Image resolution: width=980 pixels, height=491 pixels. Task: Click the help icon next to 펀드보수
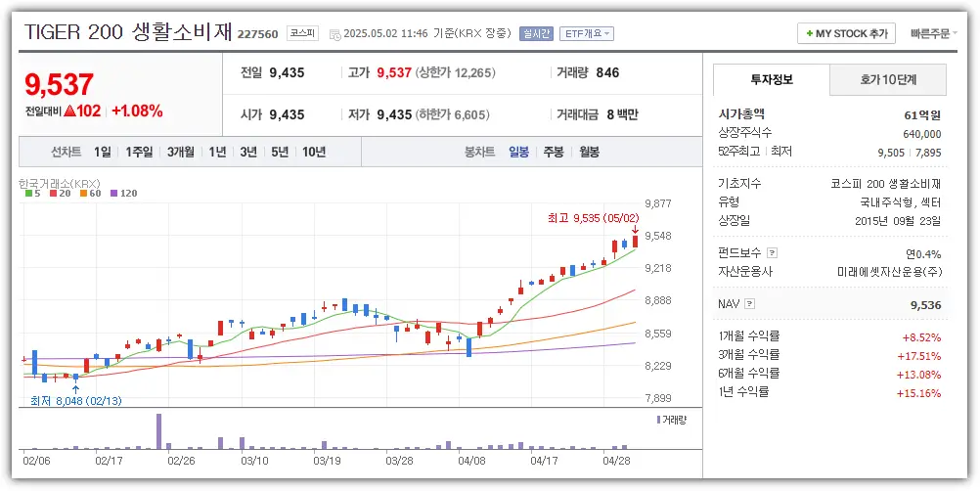772,252
